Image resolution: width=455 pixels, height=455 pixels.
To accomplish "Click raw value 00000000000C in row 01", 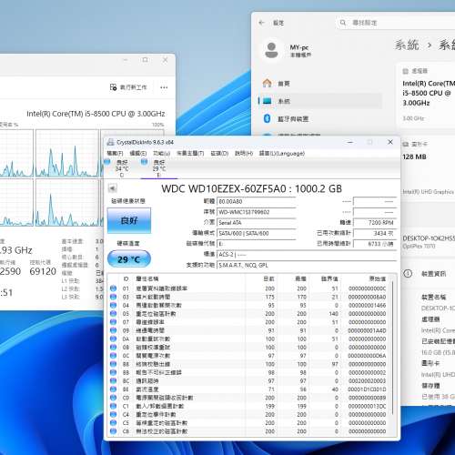I will point(367,288).
